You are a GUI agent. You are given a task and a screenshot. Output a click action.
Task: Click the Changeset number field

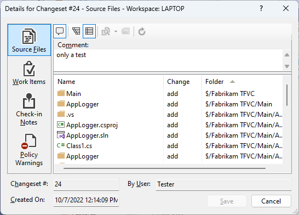coord(86,184)
